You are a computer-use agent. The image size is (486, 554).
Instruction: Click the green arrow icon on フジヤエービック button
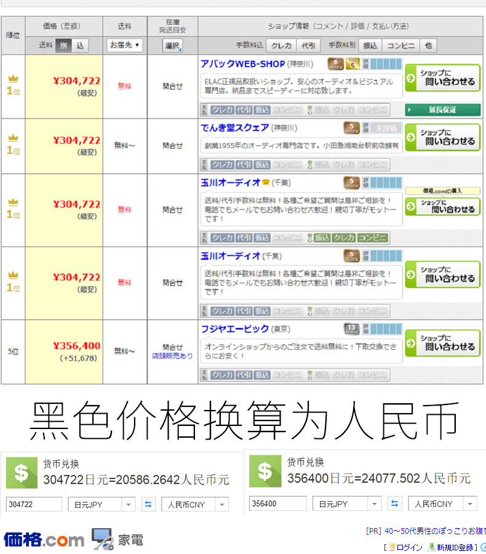[x=410, y=343]
